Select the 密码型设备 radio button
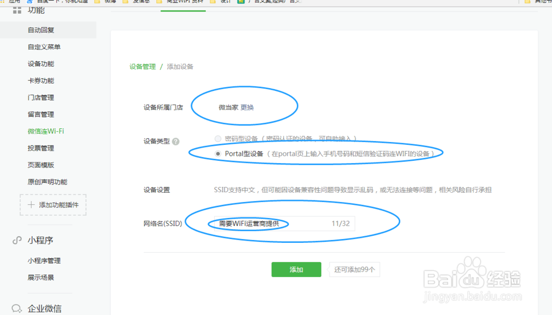Image resolution: width=552 pixels, height=315 pixels. 218,139
